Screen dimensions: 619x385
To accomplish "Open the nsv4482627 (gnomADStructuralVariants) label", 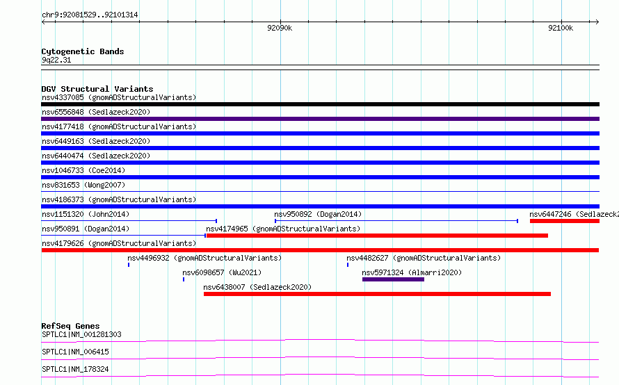I will [424, 258].
